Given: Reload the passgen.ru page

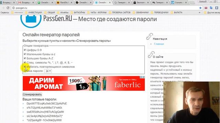Looking at the screenshot, I should (x=8, y=8).
